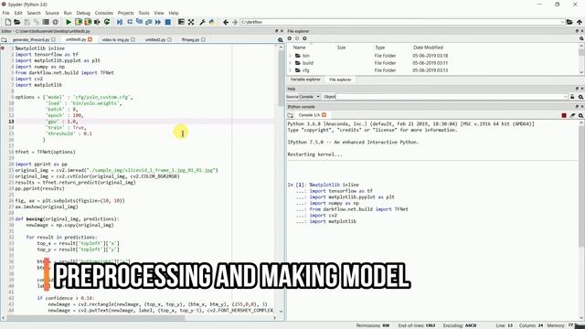
Task: Lock the Help pane with the padlock icon
Action: click(572, 97)
